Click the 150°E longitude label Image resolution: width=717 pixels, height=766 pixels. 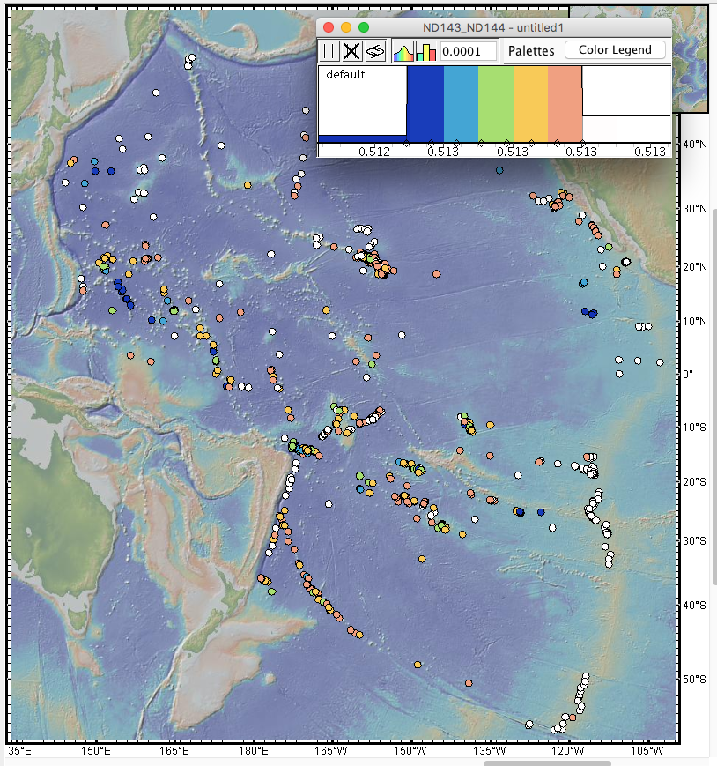coord(96,751)
